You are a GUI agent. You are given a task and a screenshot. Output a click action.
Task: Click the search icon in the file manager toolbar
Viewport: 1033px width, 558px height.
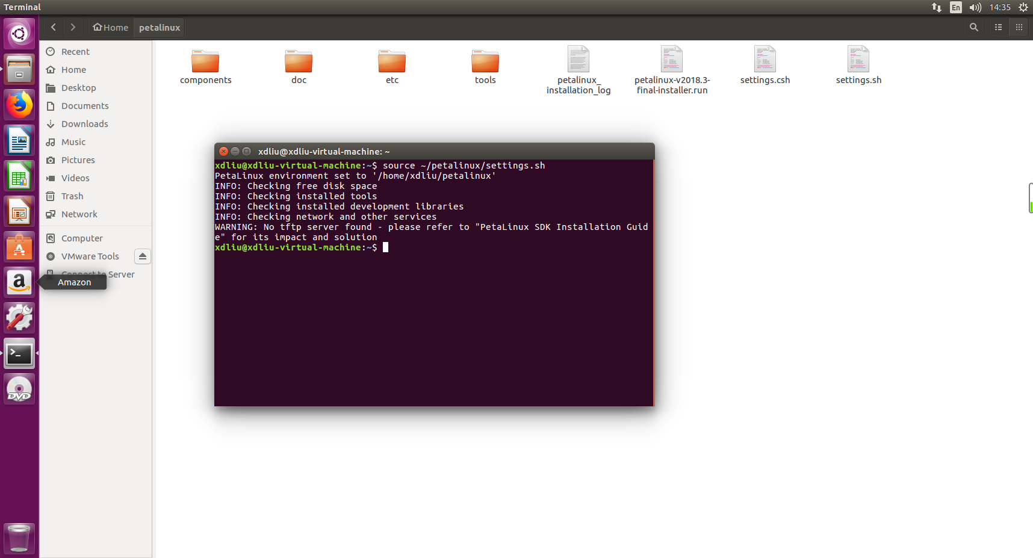click(x=973, y=27)
